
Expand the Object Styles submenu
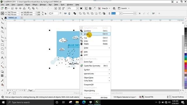[x=95, y=78]
